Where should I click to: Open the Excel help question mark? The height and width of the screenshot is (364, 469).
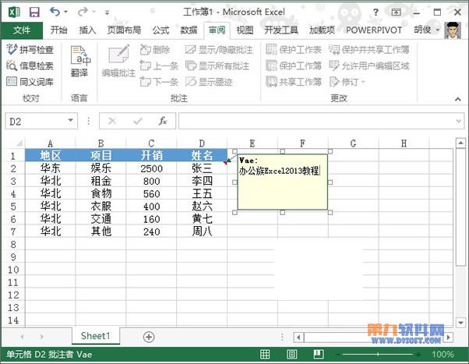click(376, 12)
